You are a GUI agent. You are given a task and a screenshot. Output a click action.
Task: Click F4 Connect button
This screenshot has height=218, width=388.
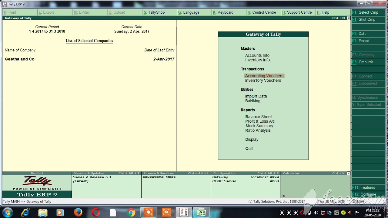(x=368, y=76)
